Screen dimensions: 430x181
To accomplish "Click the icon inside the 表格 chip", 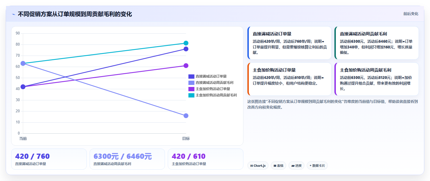I will [x=275, y=166].
